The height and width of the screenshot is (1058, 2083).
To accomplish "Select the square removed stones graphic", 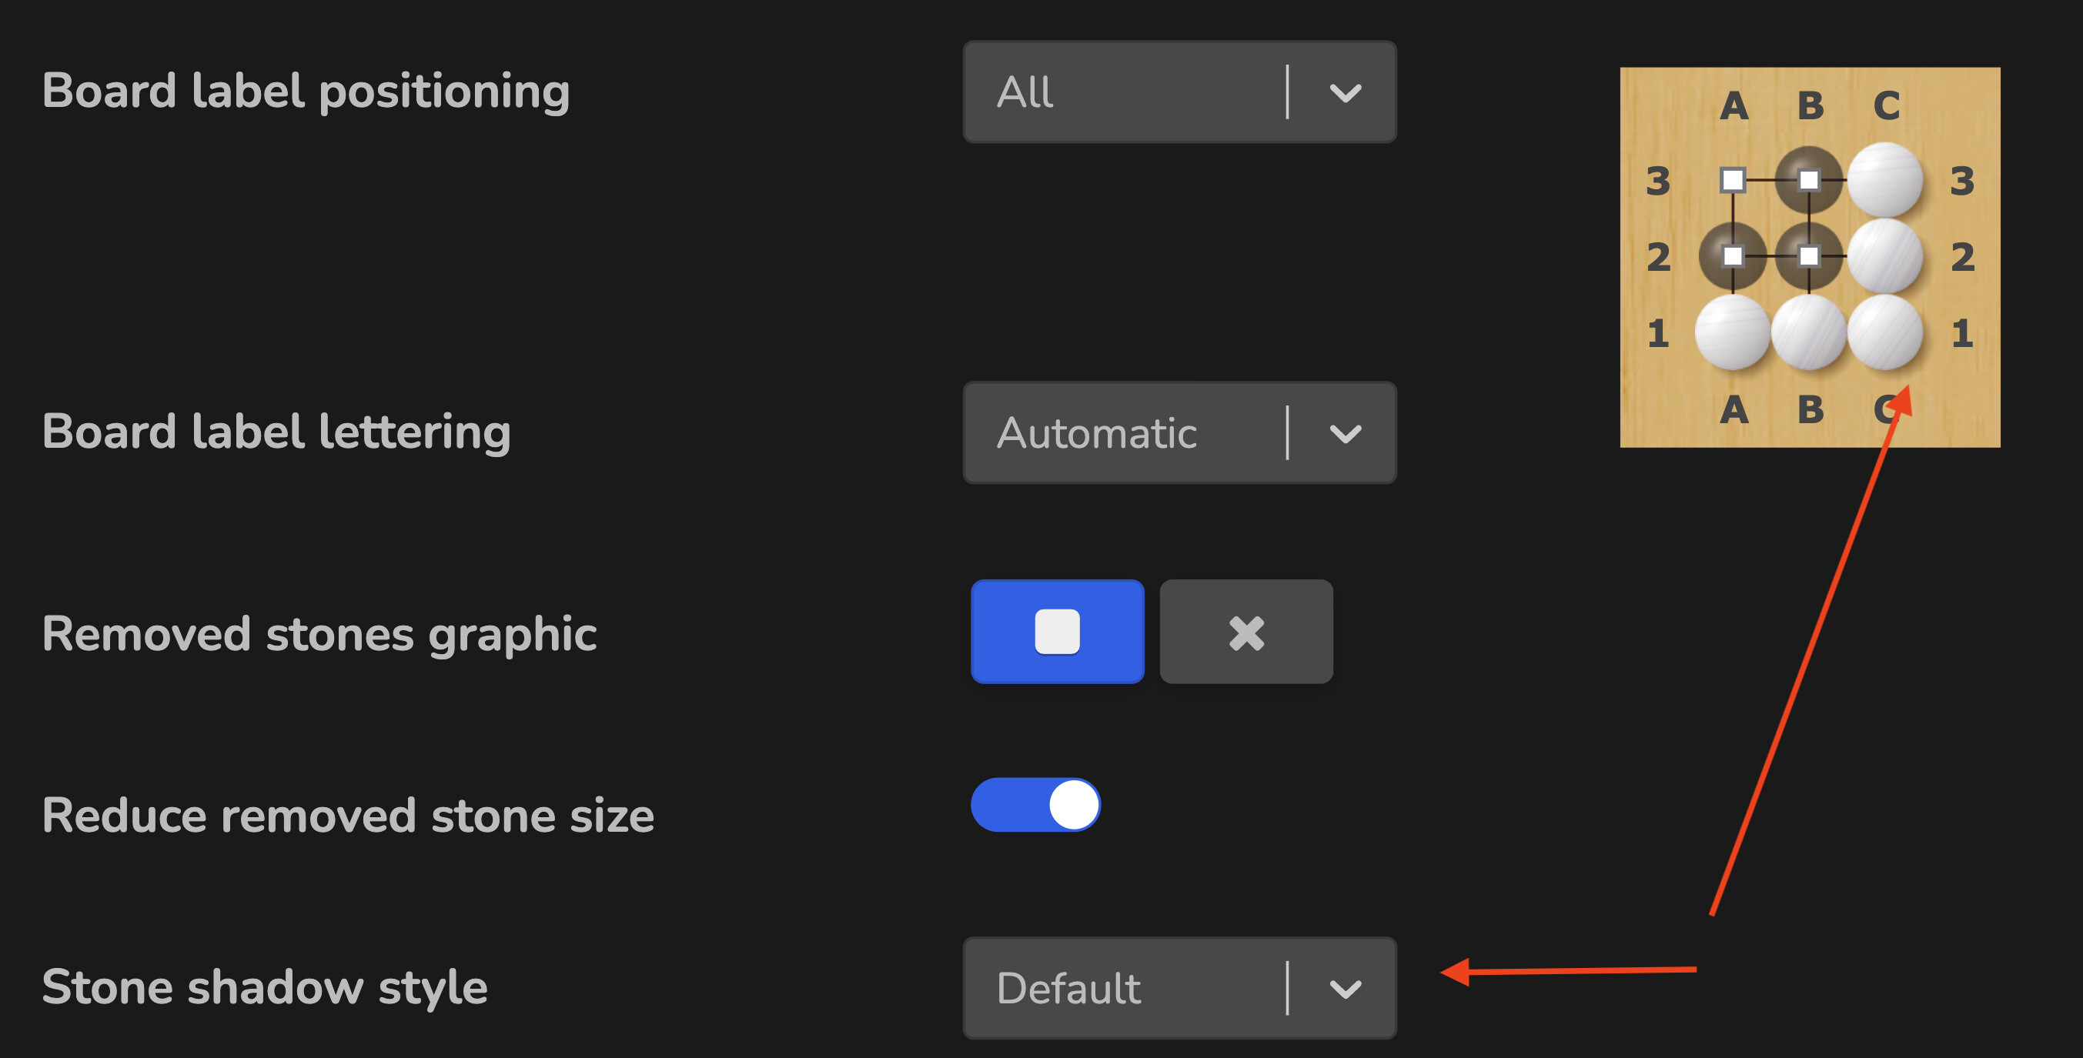I will 1057,631.
